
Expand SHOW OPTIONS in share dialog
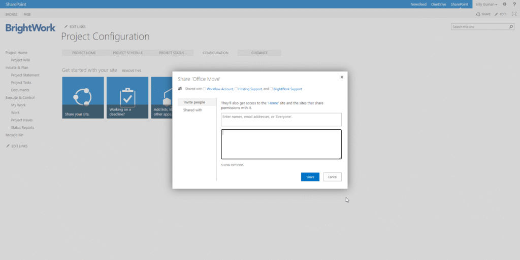coord(232,165)
